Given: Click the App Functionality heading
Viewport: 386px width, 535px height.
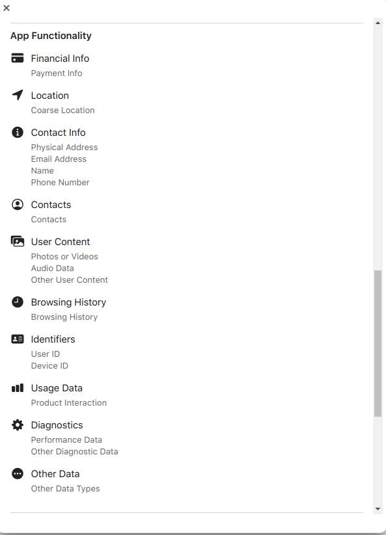Looking at the screenshot, I should [x=51, y=36].
